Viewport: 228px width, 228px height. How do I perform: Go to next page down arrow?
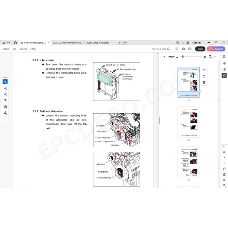(x=224, y=163)
